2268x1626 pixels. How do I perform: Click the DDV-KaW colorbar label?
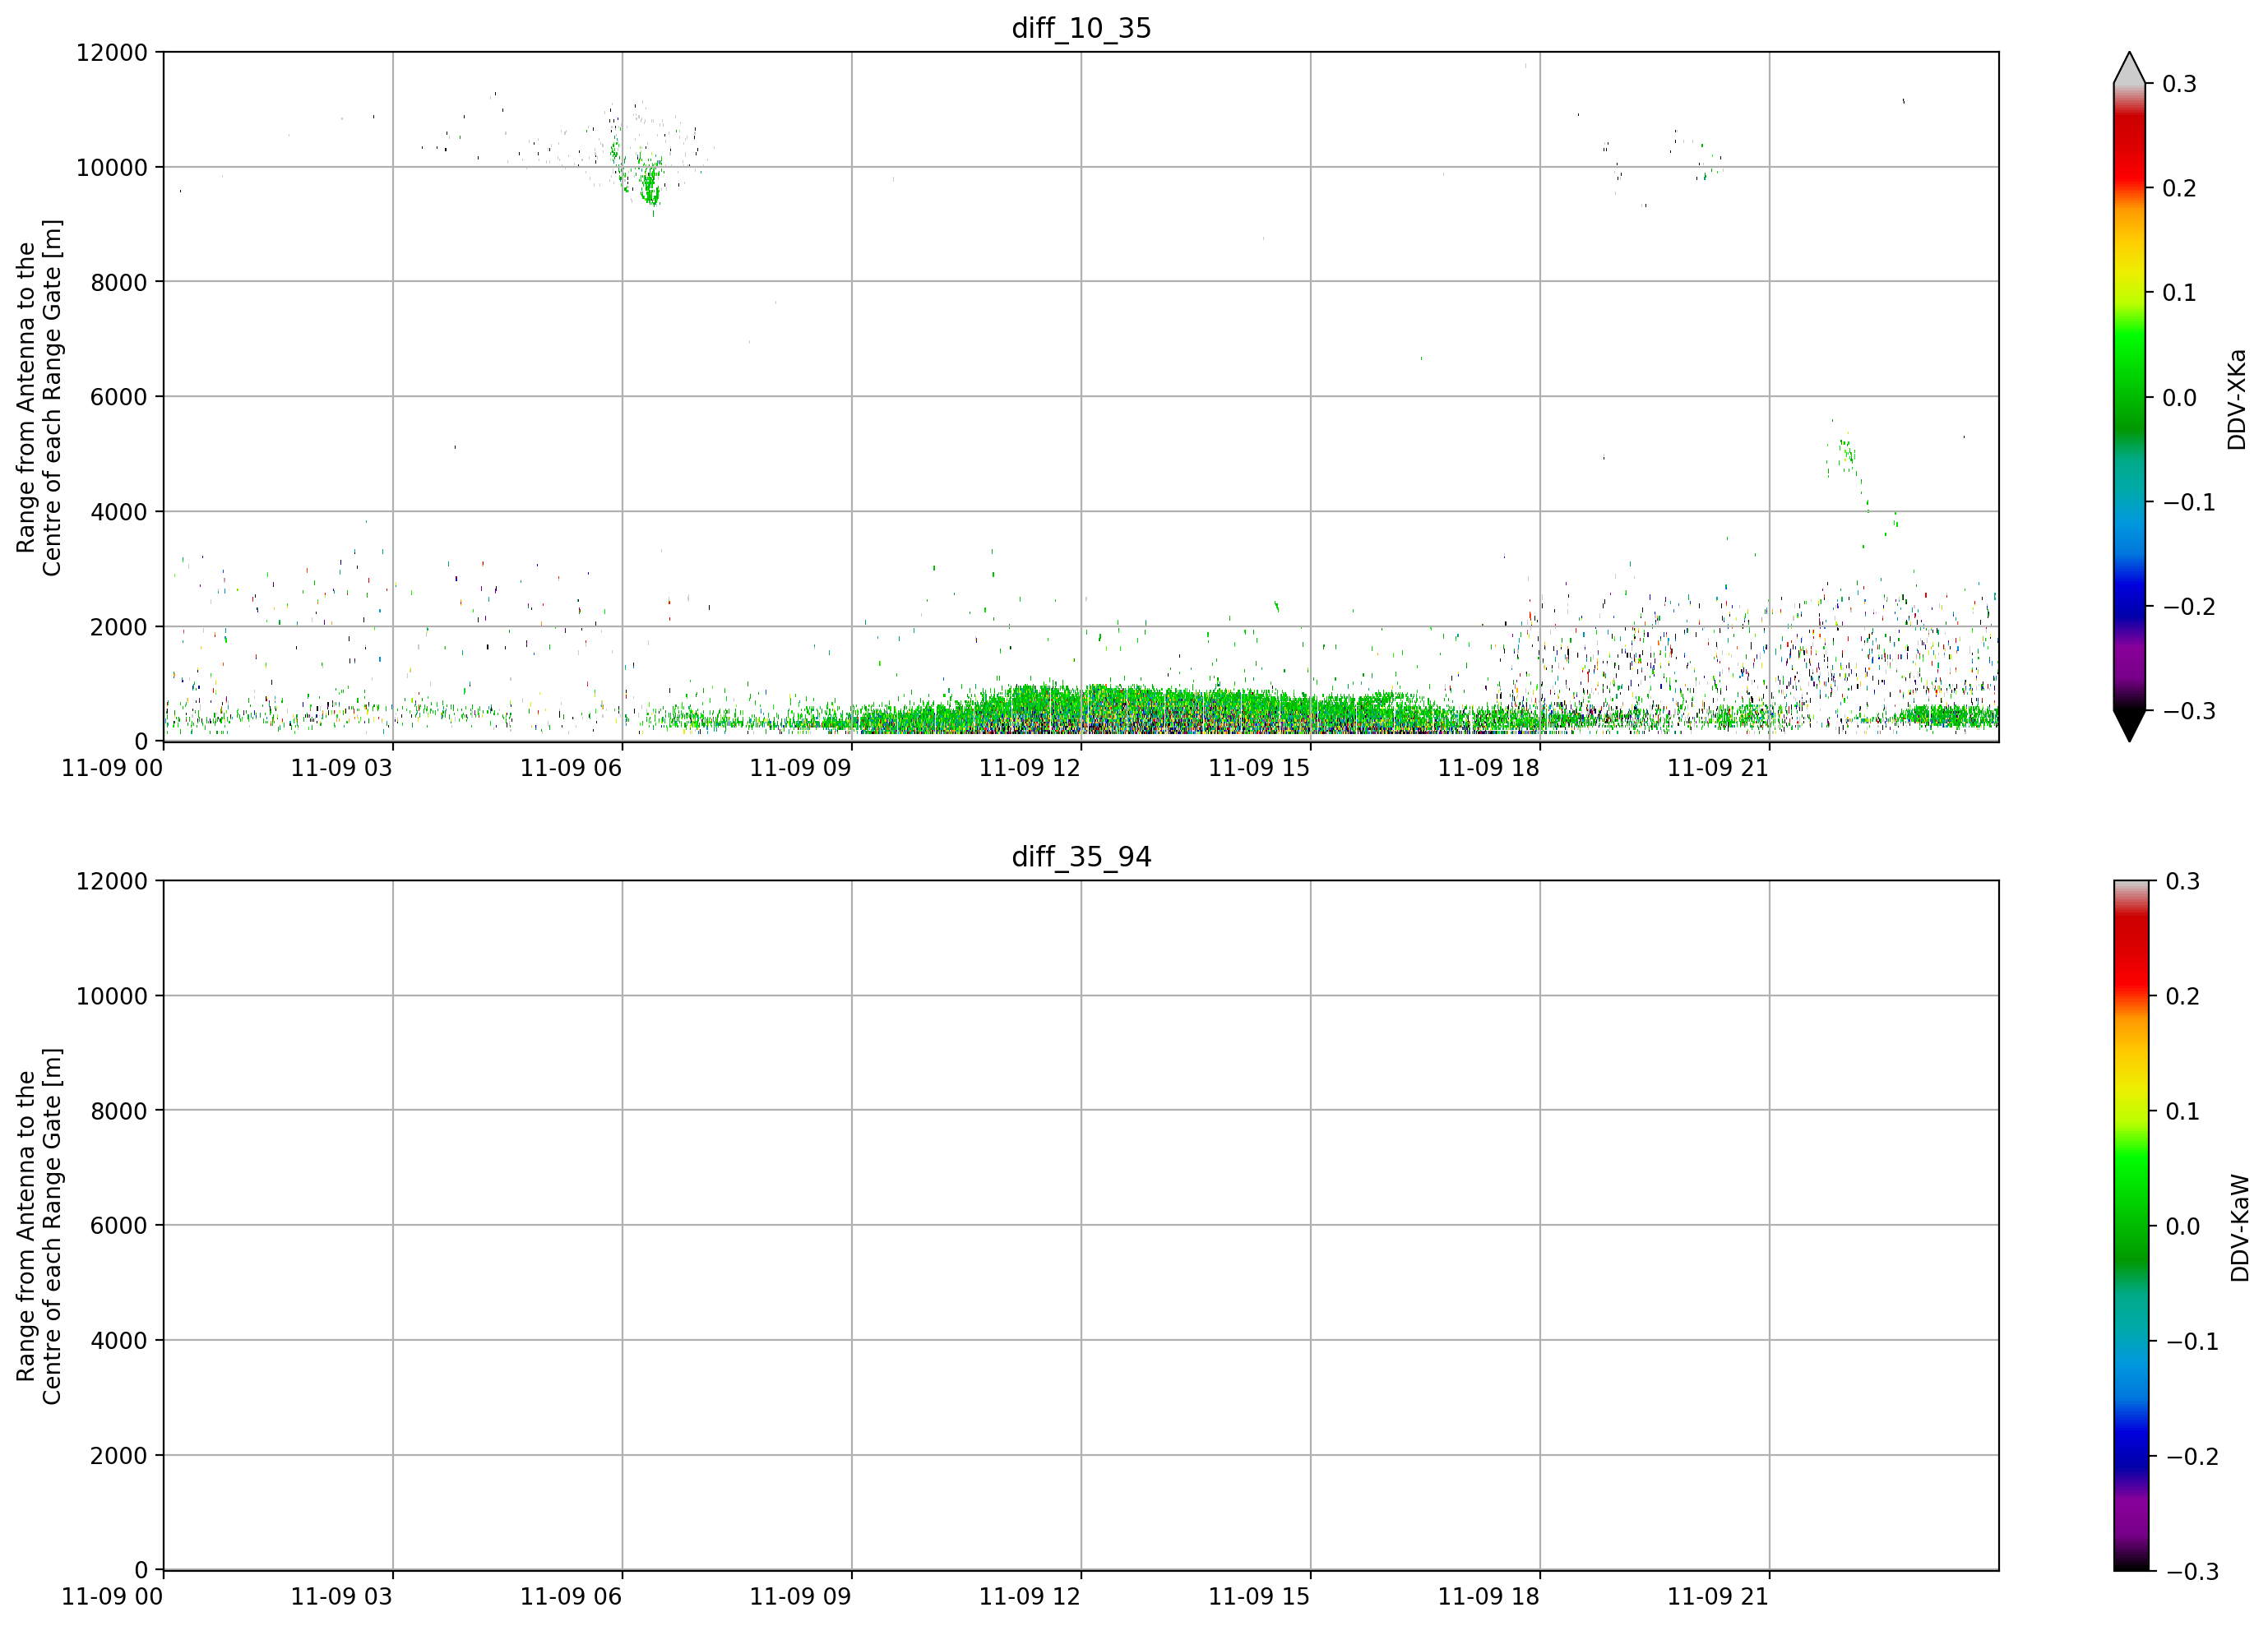pyautogui.click(x=2239, y=1227)
